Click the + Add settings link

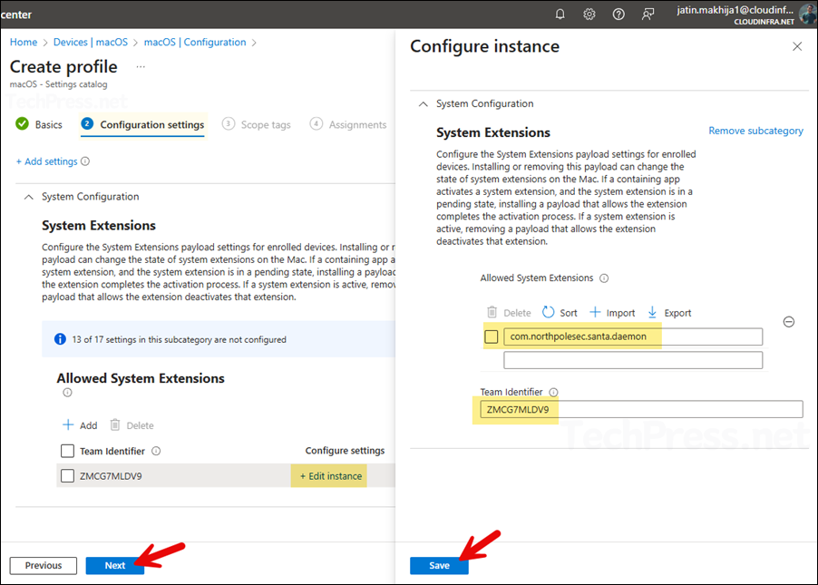coord(46,161)
